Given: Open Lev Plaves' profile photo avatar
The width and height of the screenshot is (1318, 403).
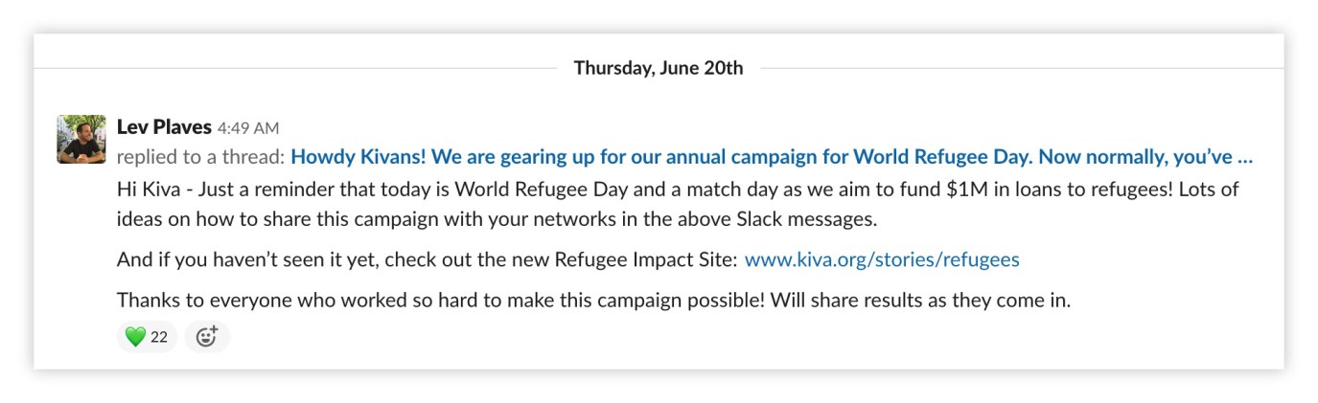Looking at the screenshot, I should tap(81, 140).
